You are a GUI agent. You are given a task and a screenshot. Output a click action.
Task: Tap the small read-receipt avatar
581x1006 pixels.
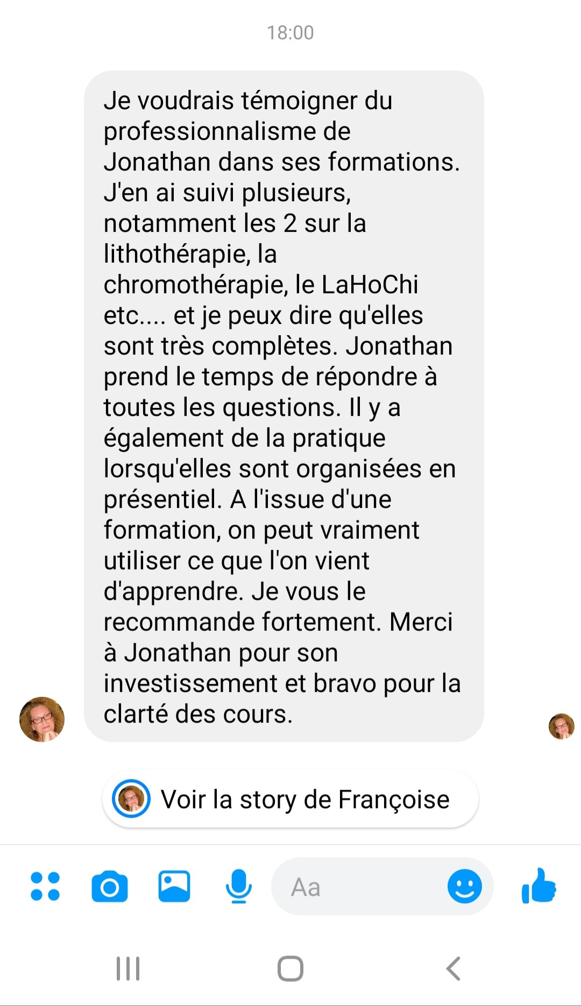tap(562, 727)
